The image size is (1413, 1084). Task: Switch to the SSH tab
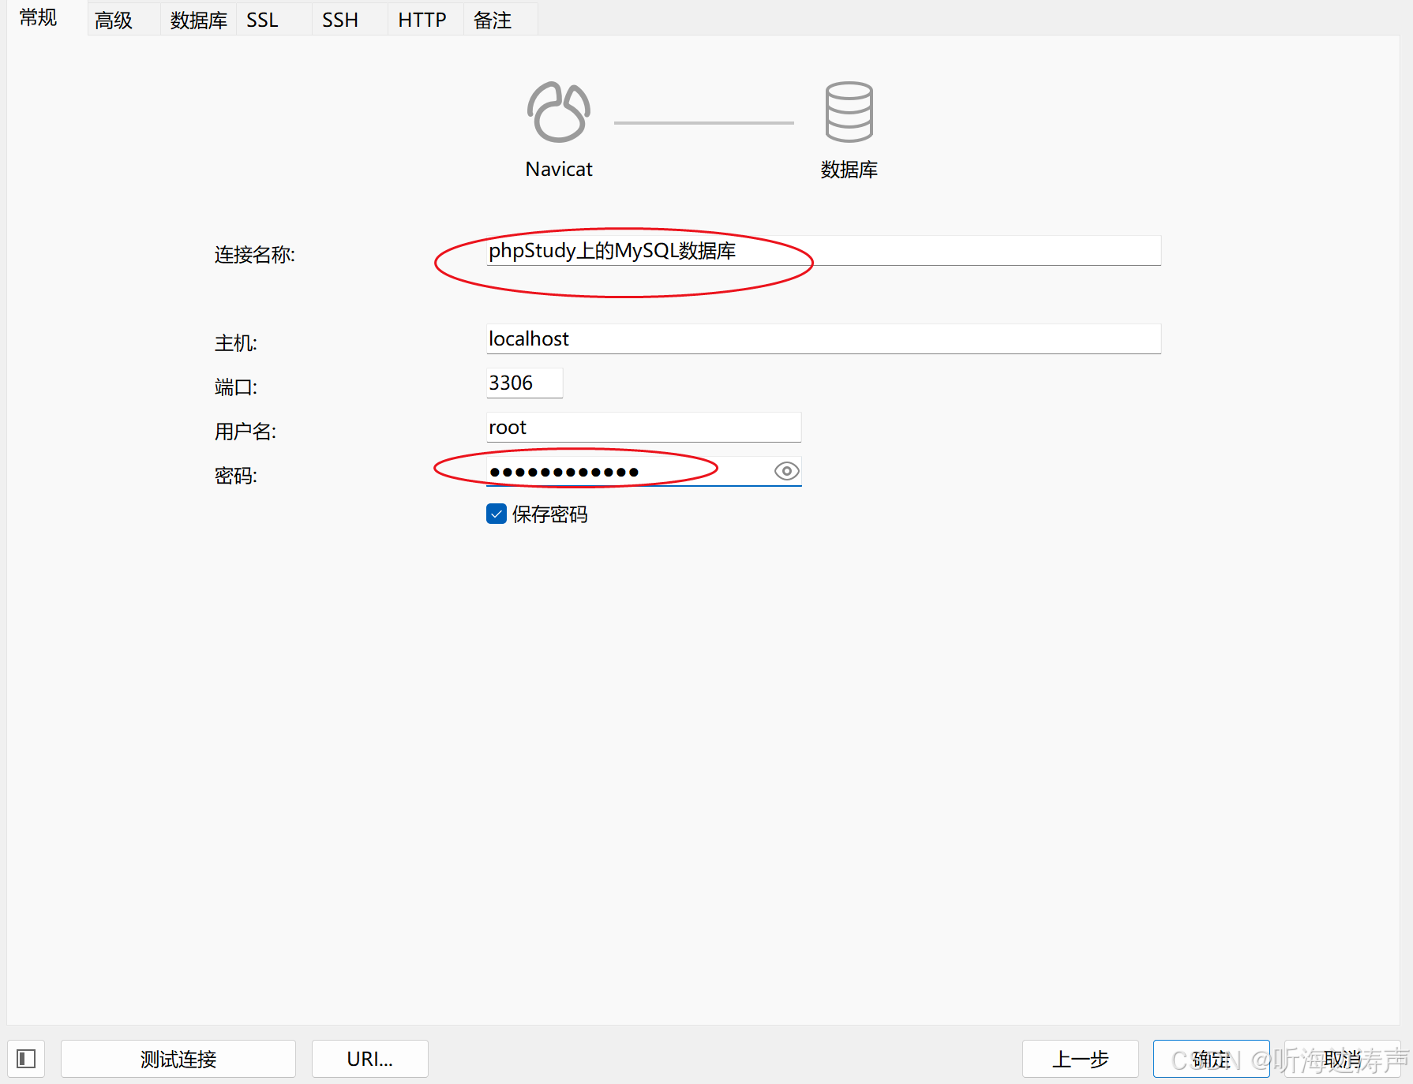coord(339,19)
